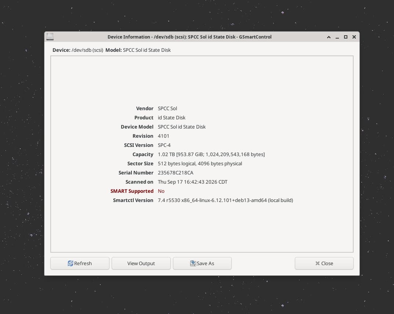Click Save As button
Image resolution: width=394 pixels, height=314 pixels.
click(202, 263)
